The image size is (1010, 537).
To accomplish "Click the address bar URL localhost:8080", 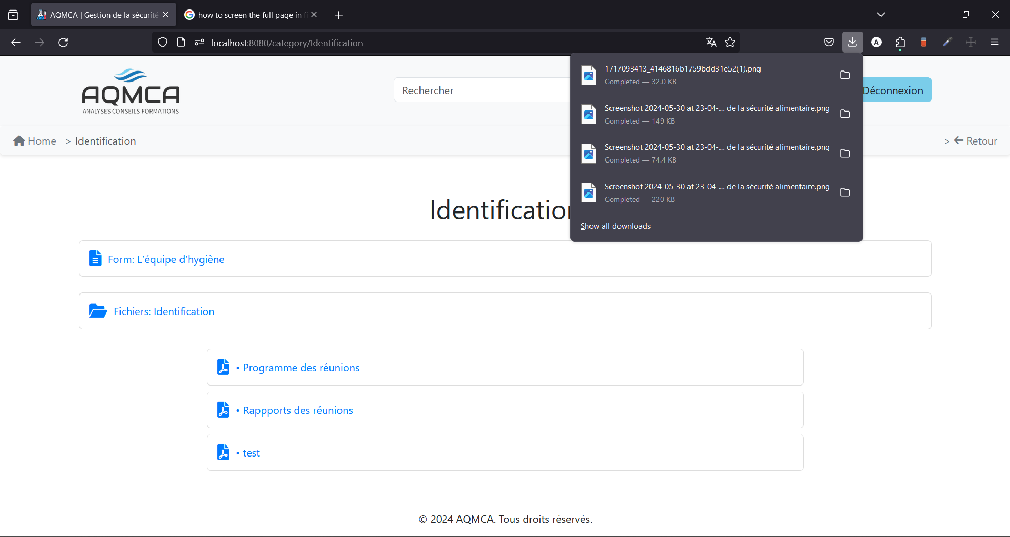I will click(287, 43).
